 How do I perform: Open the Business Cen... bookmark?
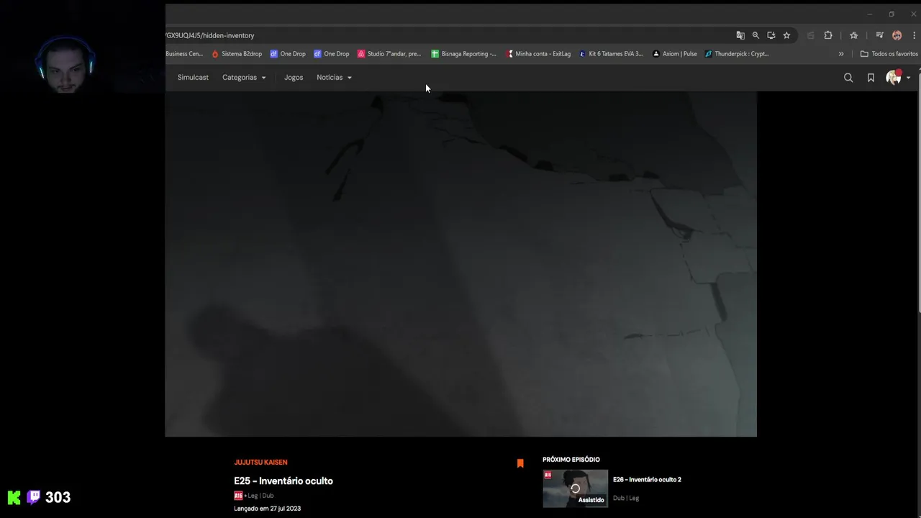(x=184, y=54)
